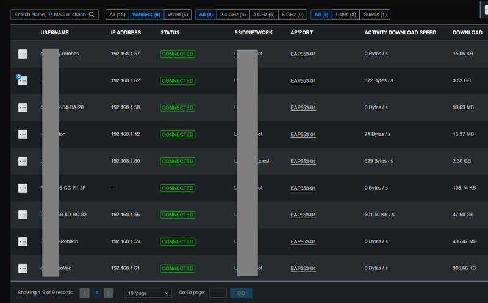Select Wireless (9) filter
Screen dimensions: 488x303
[x=146, y=14]
